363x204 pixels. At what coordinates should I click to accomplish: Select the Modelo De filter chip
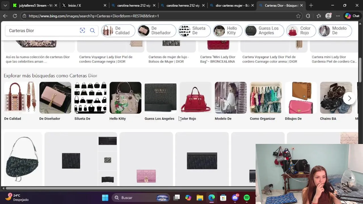335,31
